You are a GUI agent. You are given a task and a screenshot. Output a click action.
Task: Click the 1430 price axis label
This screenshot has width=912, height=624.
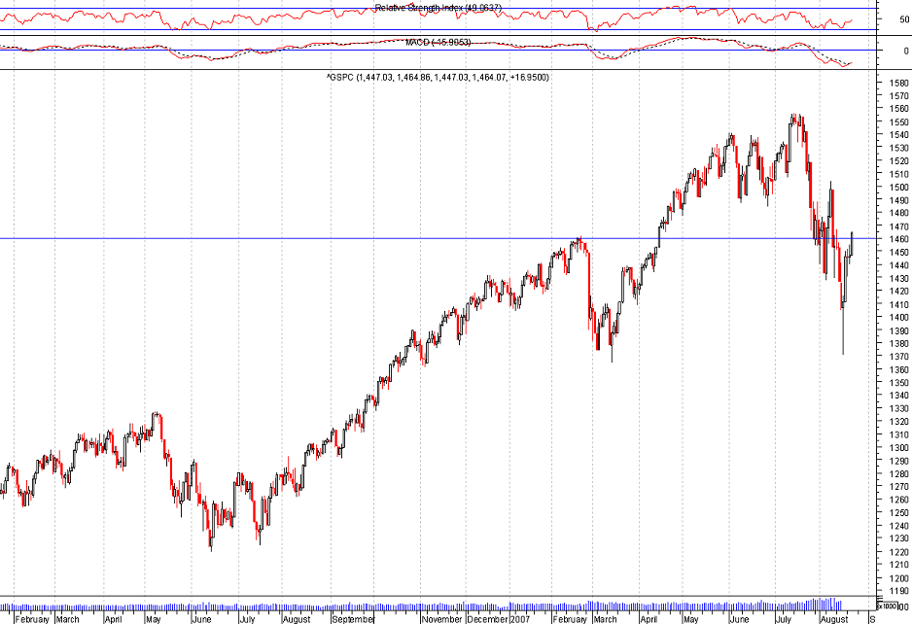(x=899, y=278)
